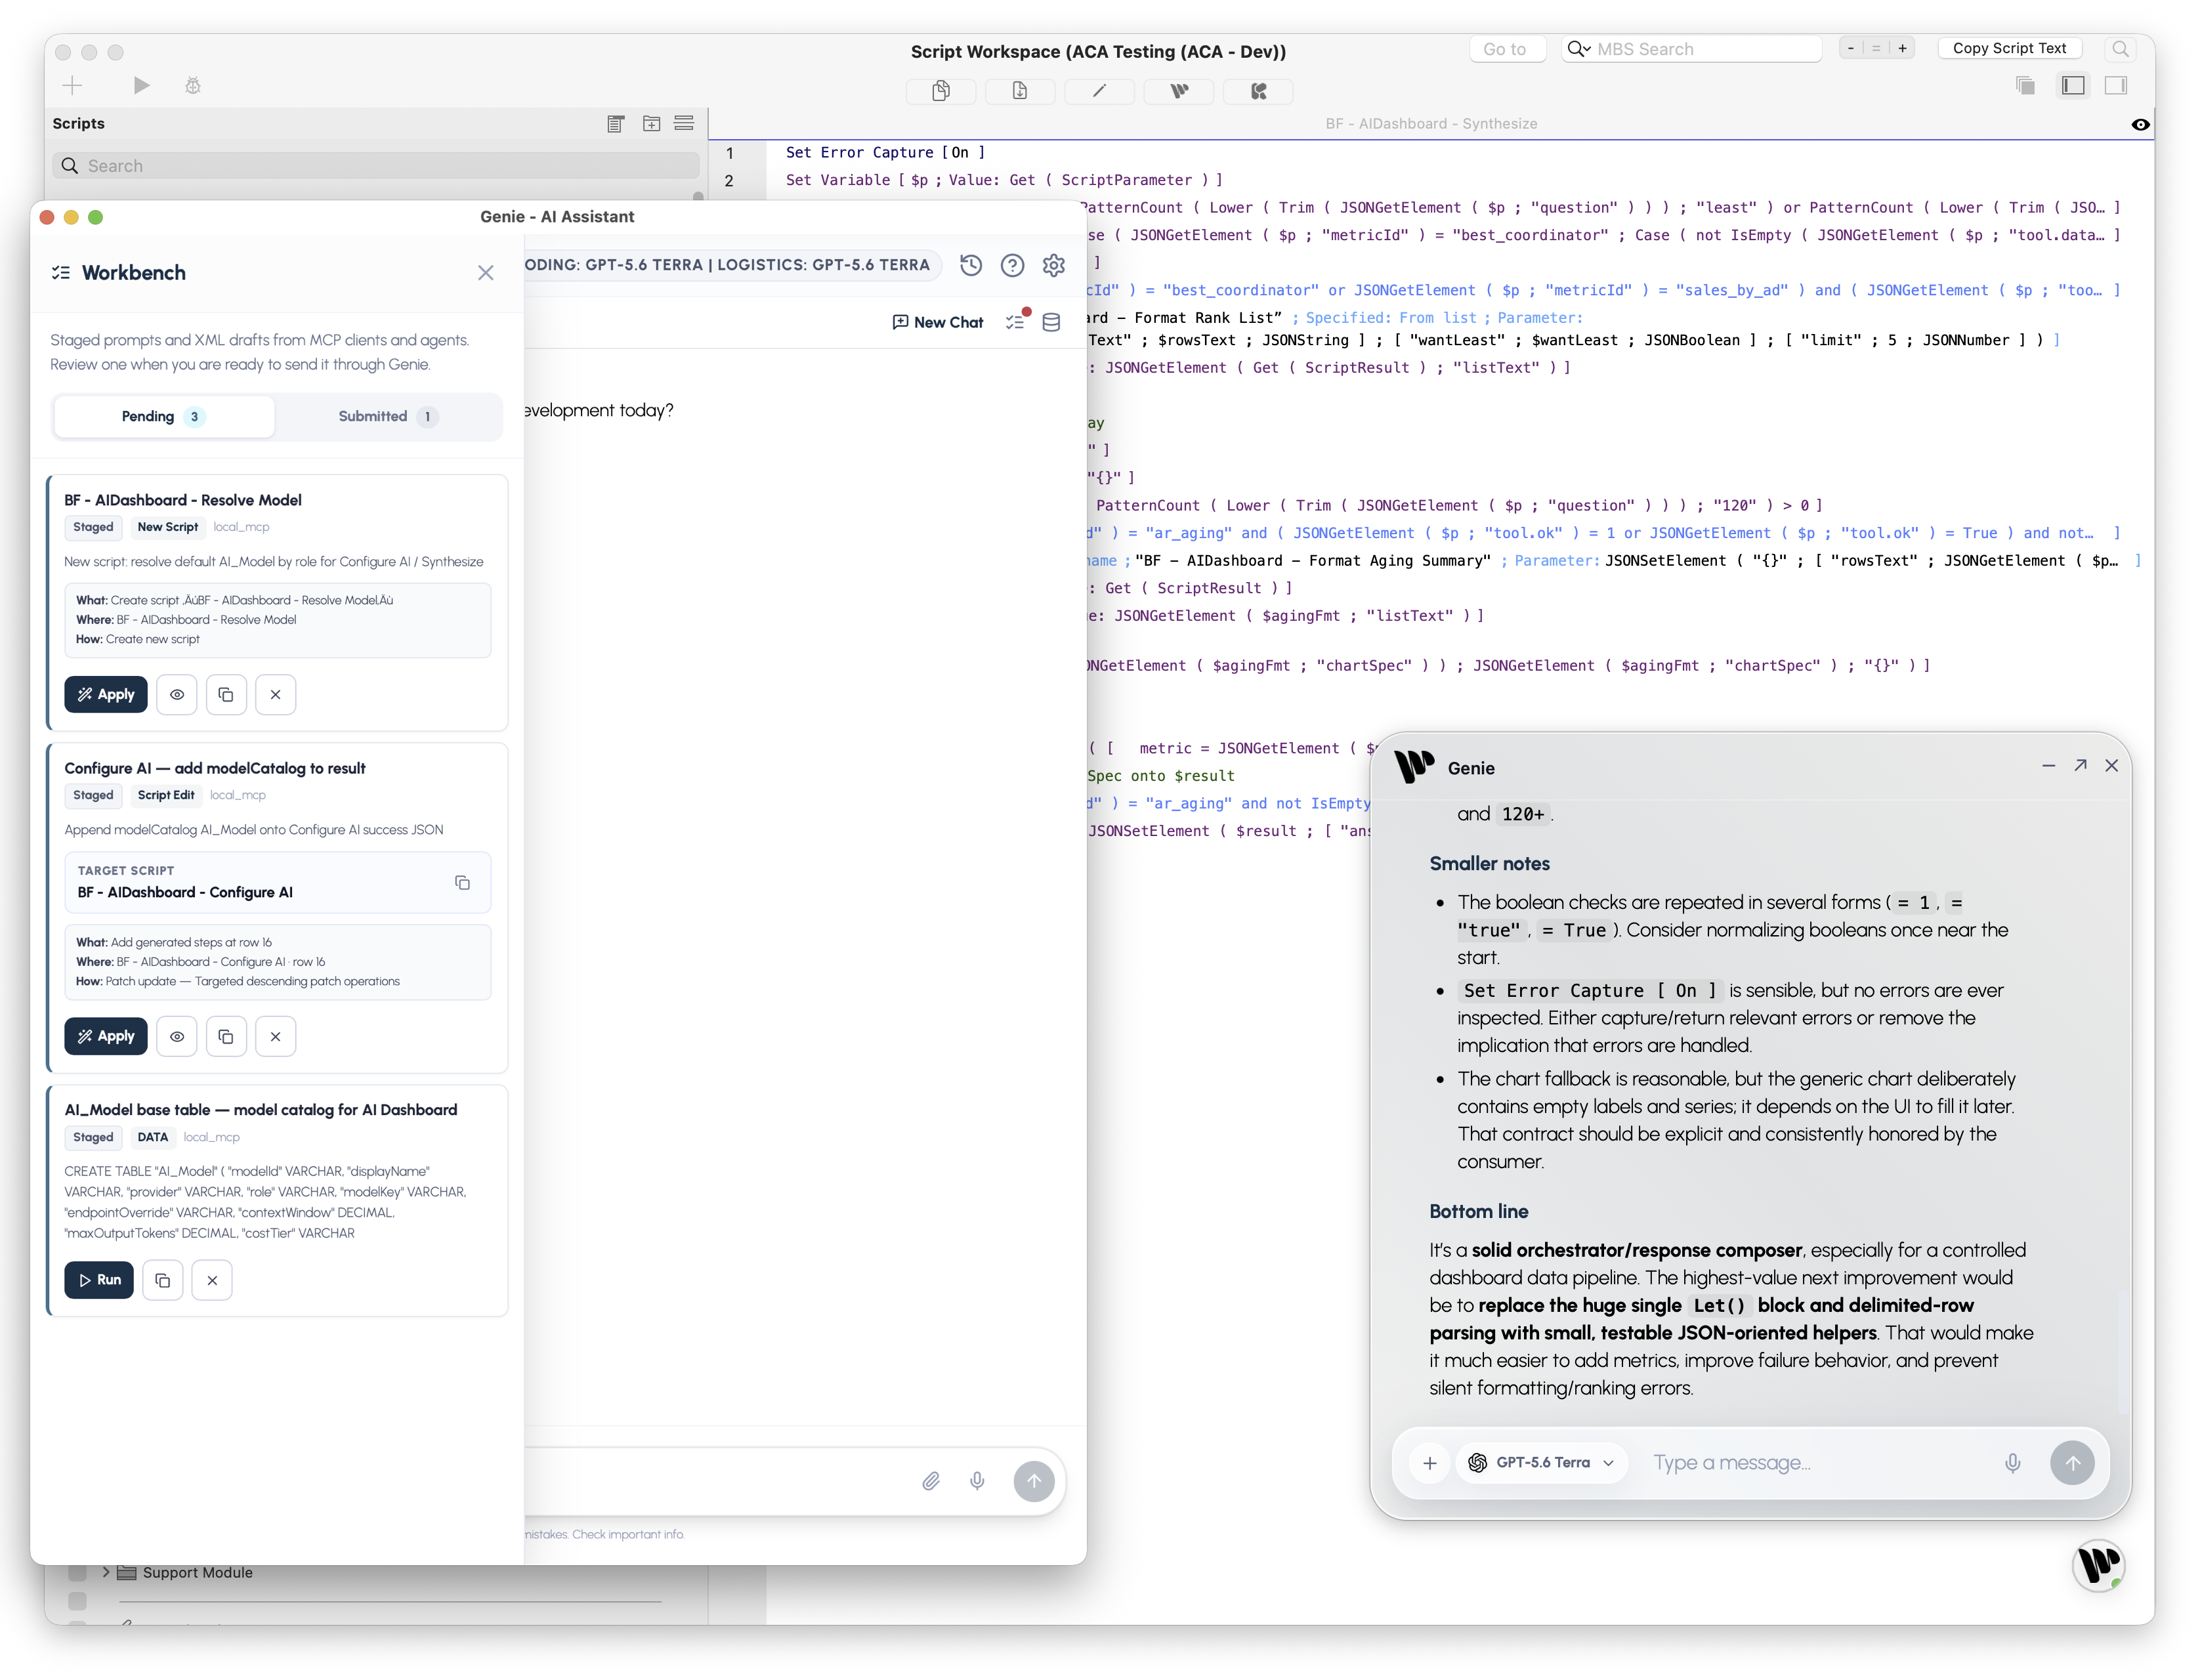Open the Scripts list view icon
Image resolution: width=2200 pixels, height=1680 pixels.
coord(616,123)
